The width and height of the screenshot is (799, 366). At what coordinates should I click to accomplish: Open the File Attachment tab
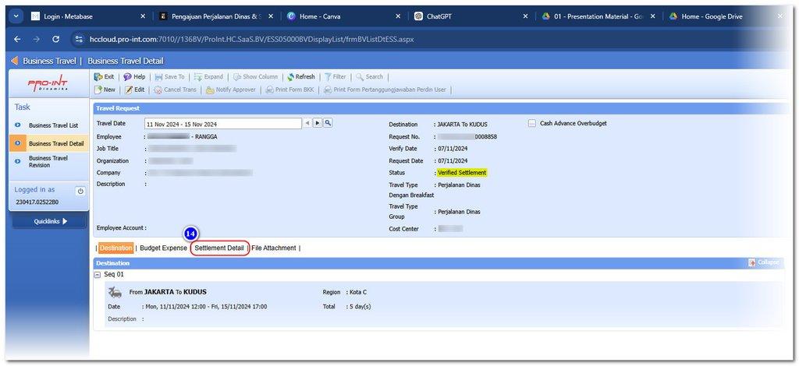[274, 248]
